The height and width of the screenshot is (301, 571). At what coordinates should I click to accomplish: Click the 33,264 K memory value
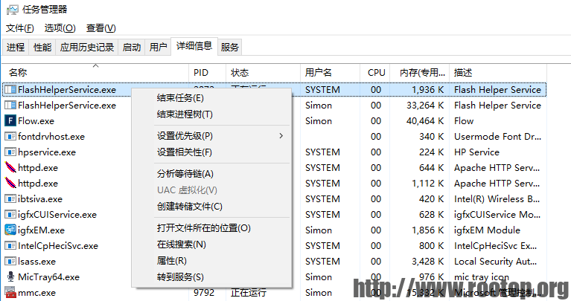(x=425, y=105)
